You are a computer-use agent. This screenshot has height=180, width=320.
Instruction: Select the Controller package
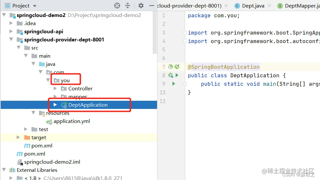[x=80, y=88]
